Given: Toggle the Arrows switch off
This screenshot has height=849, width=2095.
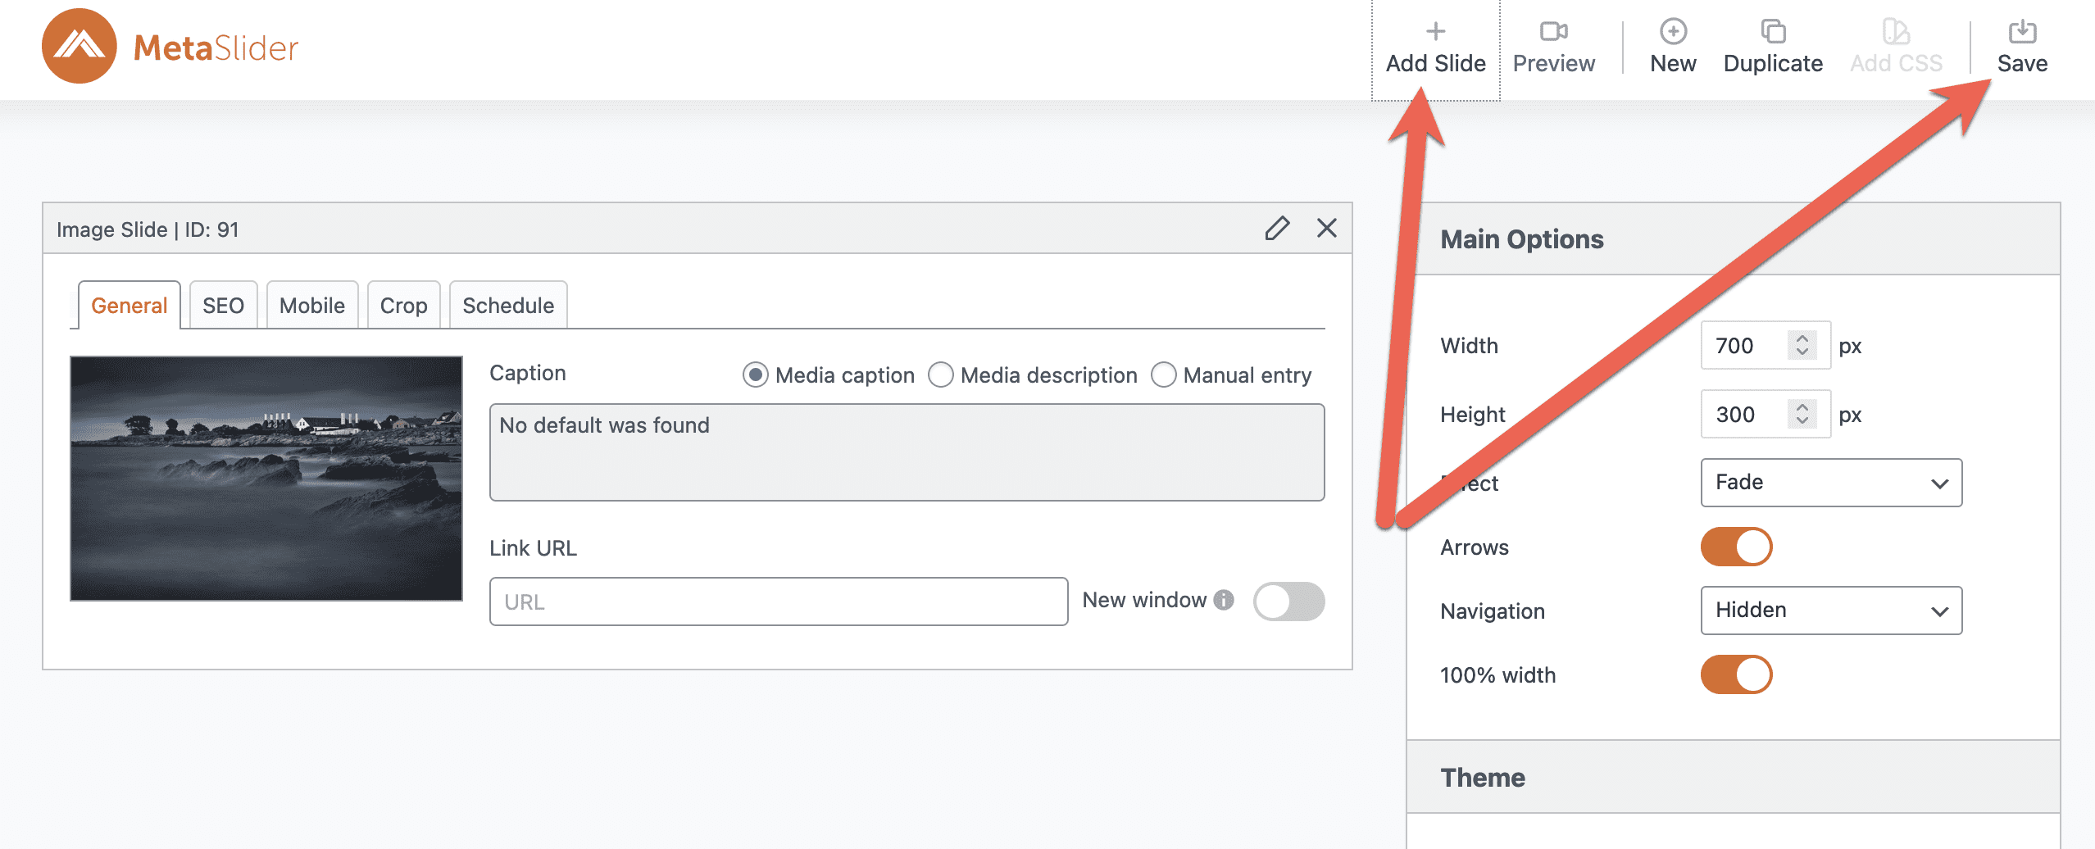Looking at the screenshot, I should [x=1736, y=547].
